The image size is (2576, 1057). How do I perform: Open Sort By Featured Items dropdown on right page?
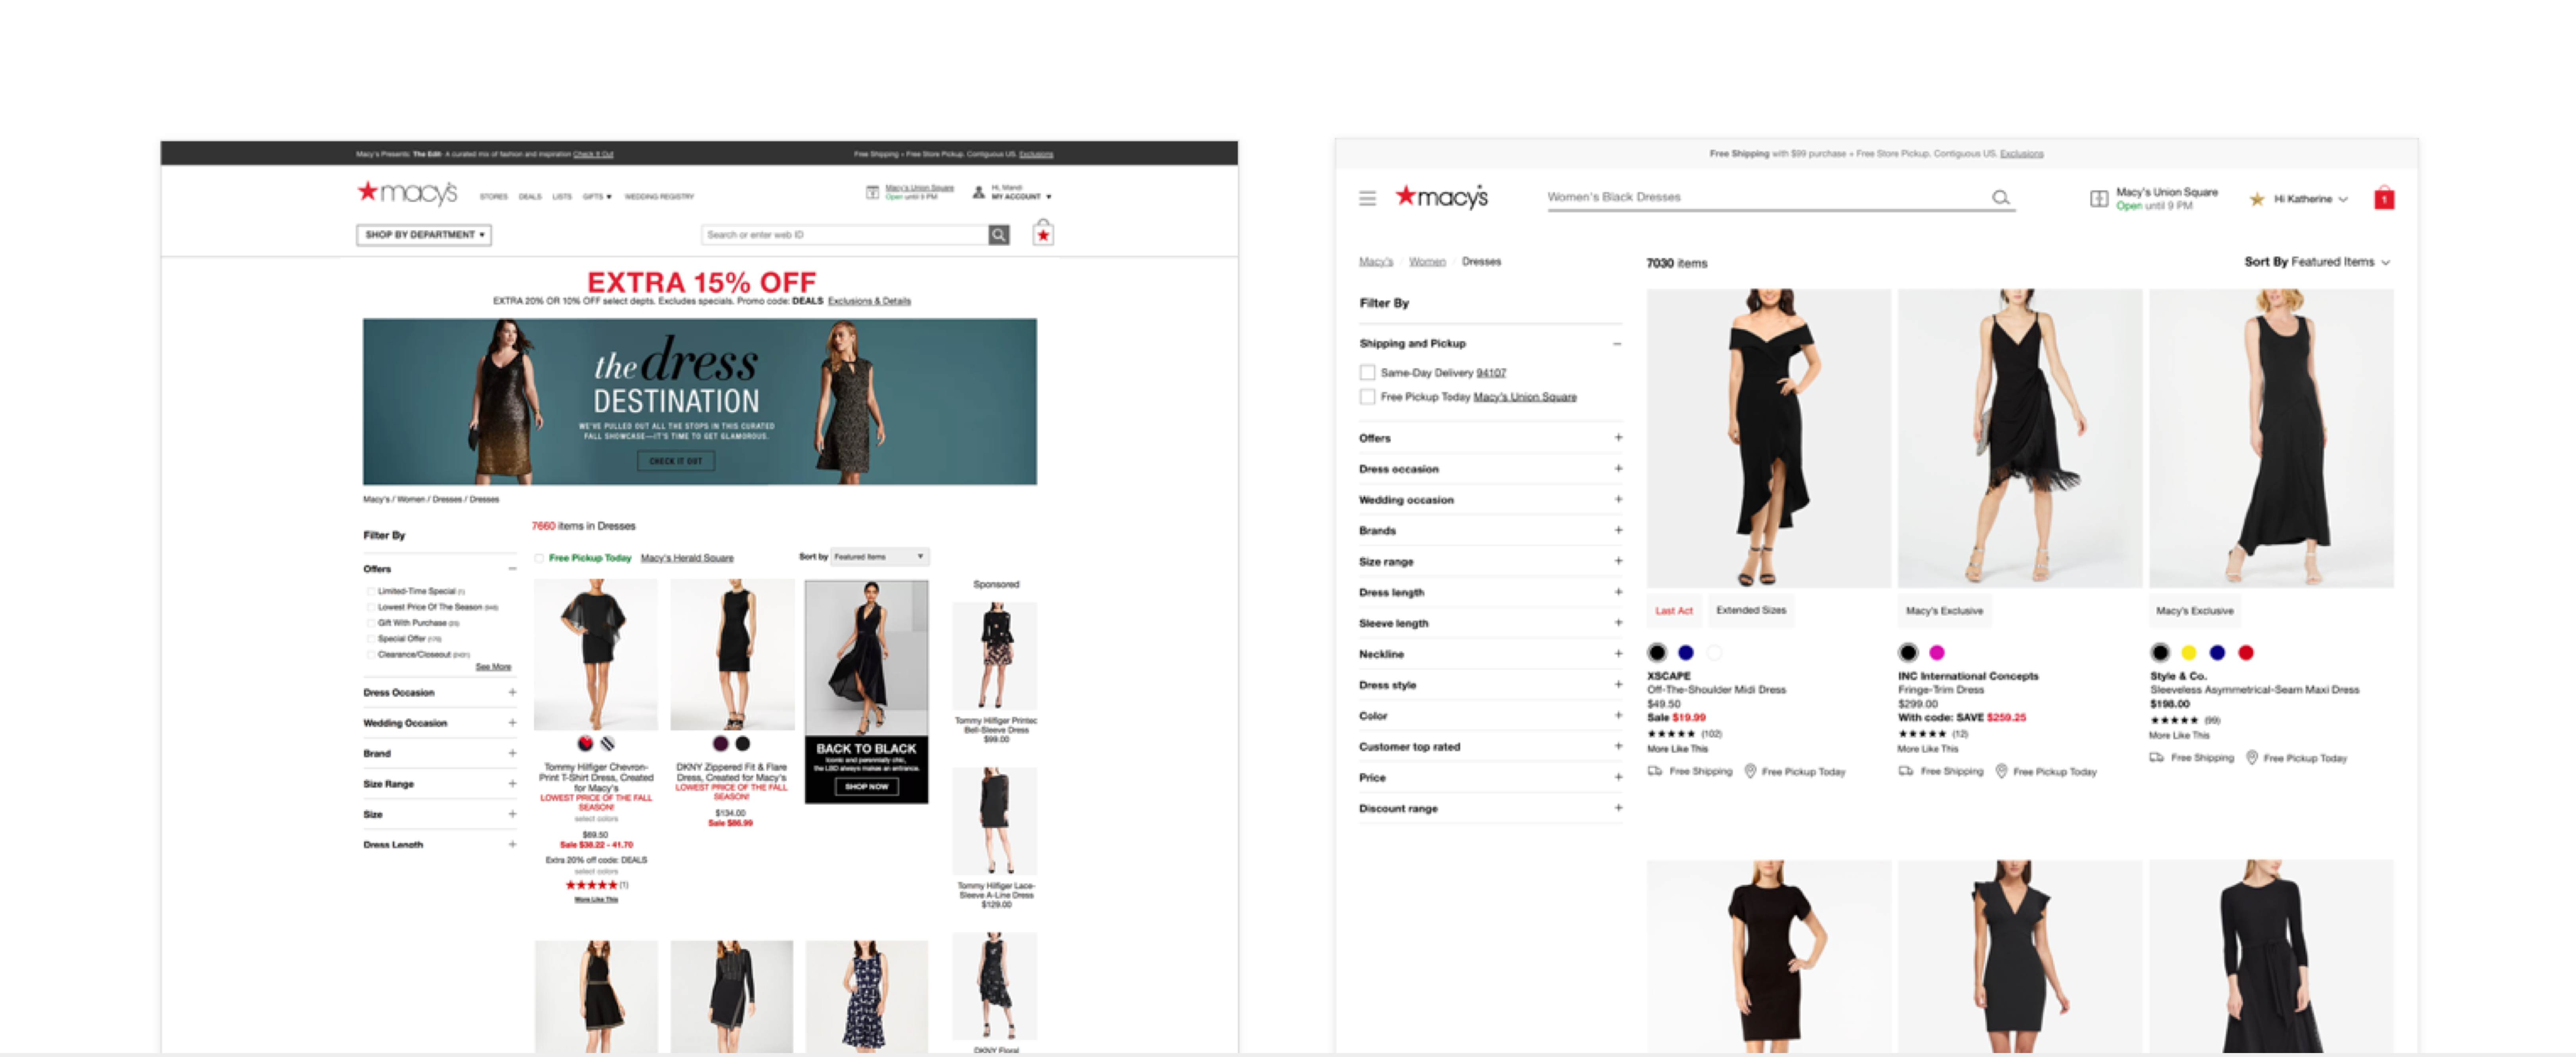[x=2317, y=262]
